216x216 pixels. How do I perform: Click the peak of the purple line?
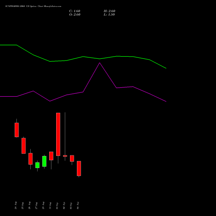coord(100,63)
